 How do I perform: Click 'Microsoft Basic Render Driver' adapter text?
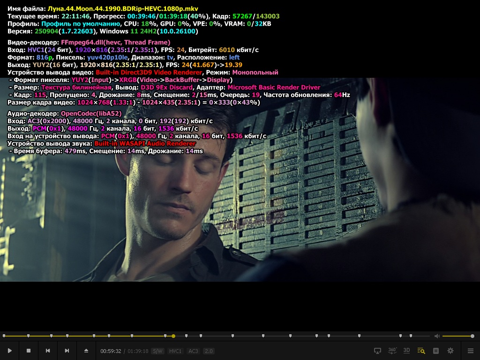click(x=274, y=87)
